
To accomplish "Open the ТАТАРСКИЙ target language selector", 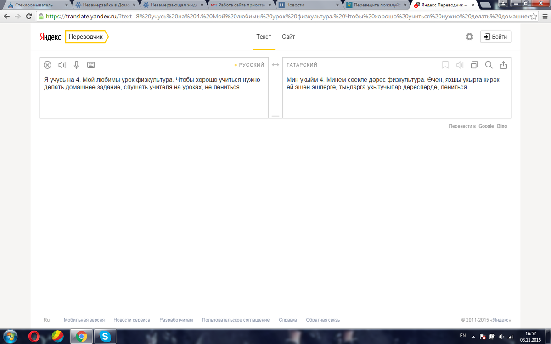I will [x=302, y=65].
